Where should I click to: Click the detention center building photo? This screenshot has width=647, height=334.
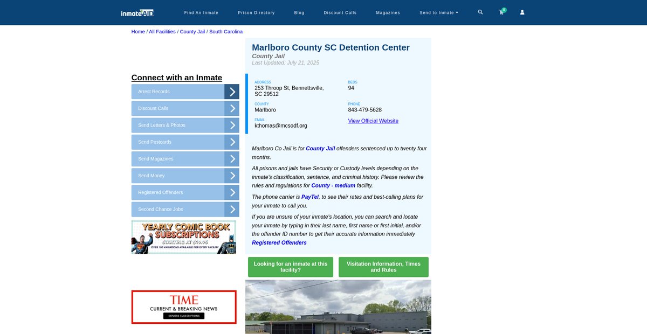[x=338, y=307]
